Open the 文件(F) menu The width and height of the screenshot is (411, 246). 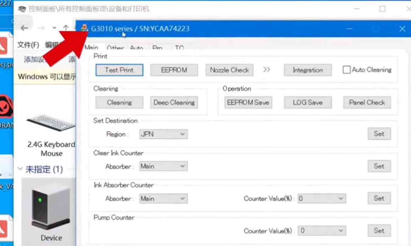(x=28, y=45)
